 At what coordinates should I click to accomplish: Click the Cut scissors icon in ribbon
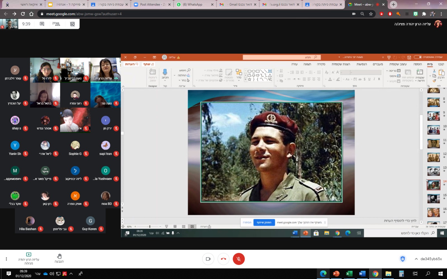(434, 71)
